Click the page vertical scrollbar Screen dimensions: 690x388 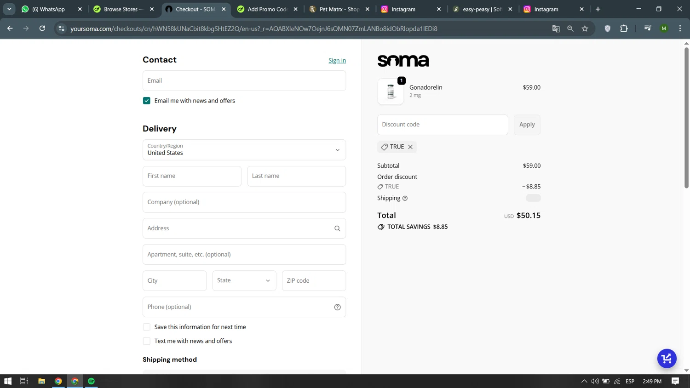(x=686, y=117)
